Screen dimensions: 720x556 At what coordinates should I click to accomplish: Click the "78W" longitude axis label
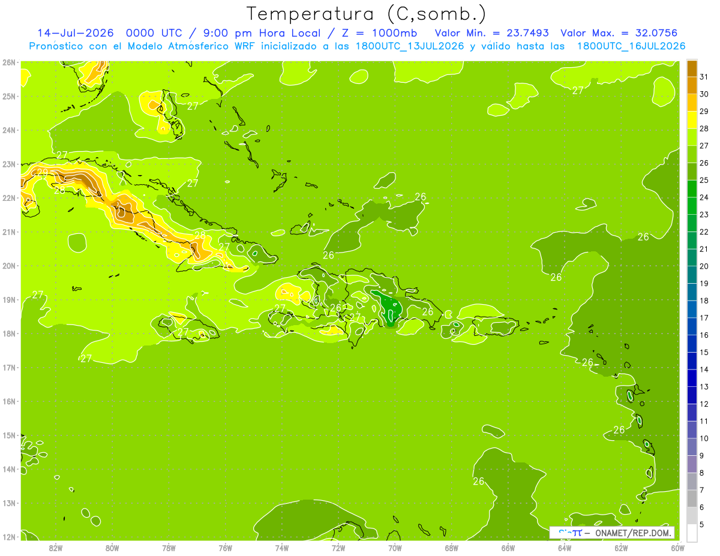(169, 548)
